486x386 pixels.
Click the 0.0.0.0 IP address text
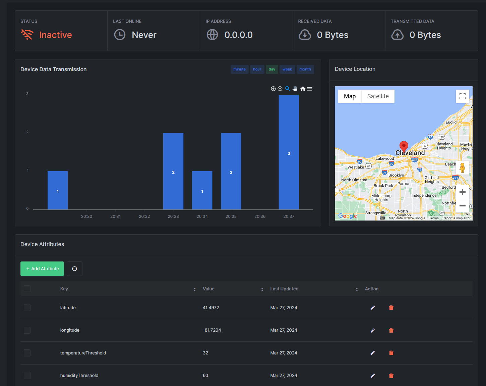click(x=239, y=35)
